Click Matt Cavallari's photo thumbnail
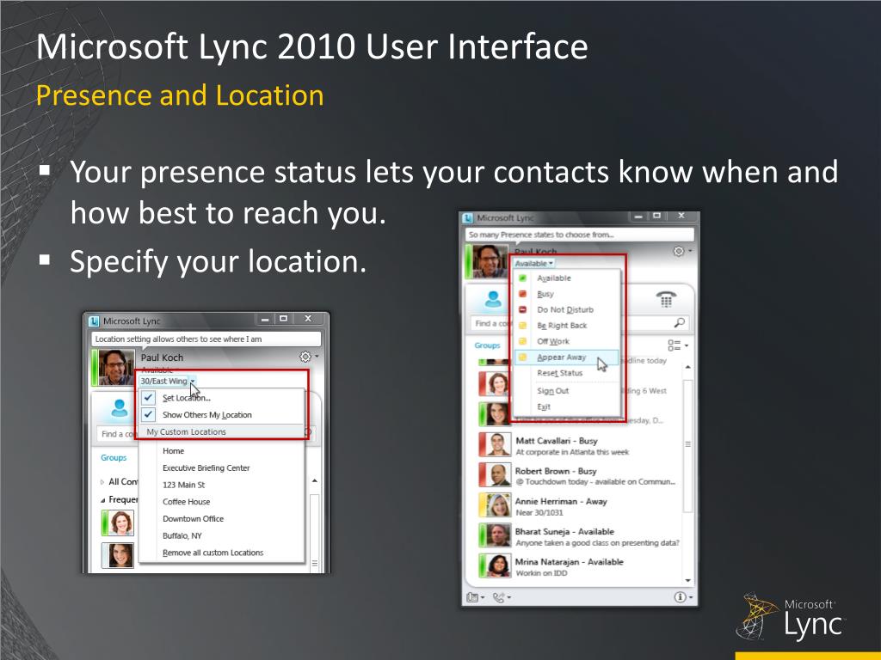Screen dimensions: 881x660 pyautogui.click(x=498, y=445)
